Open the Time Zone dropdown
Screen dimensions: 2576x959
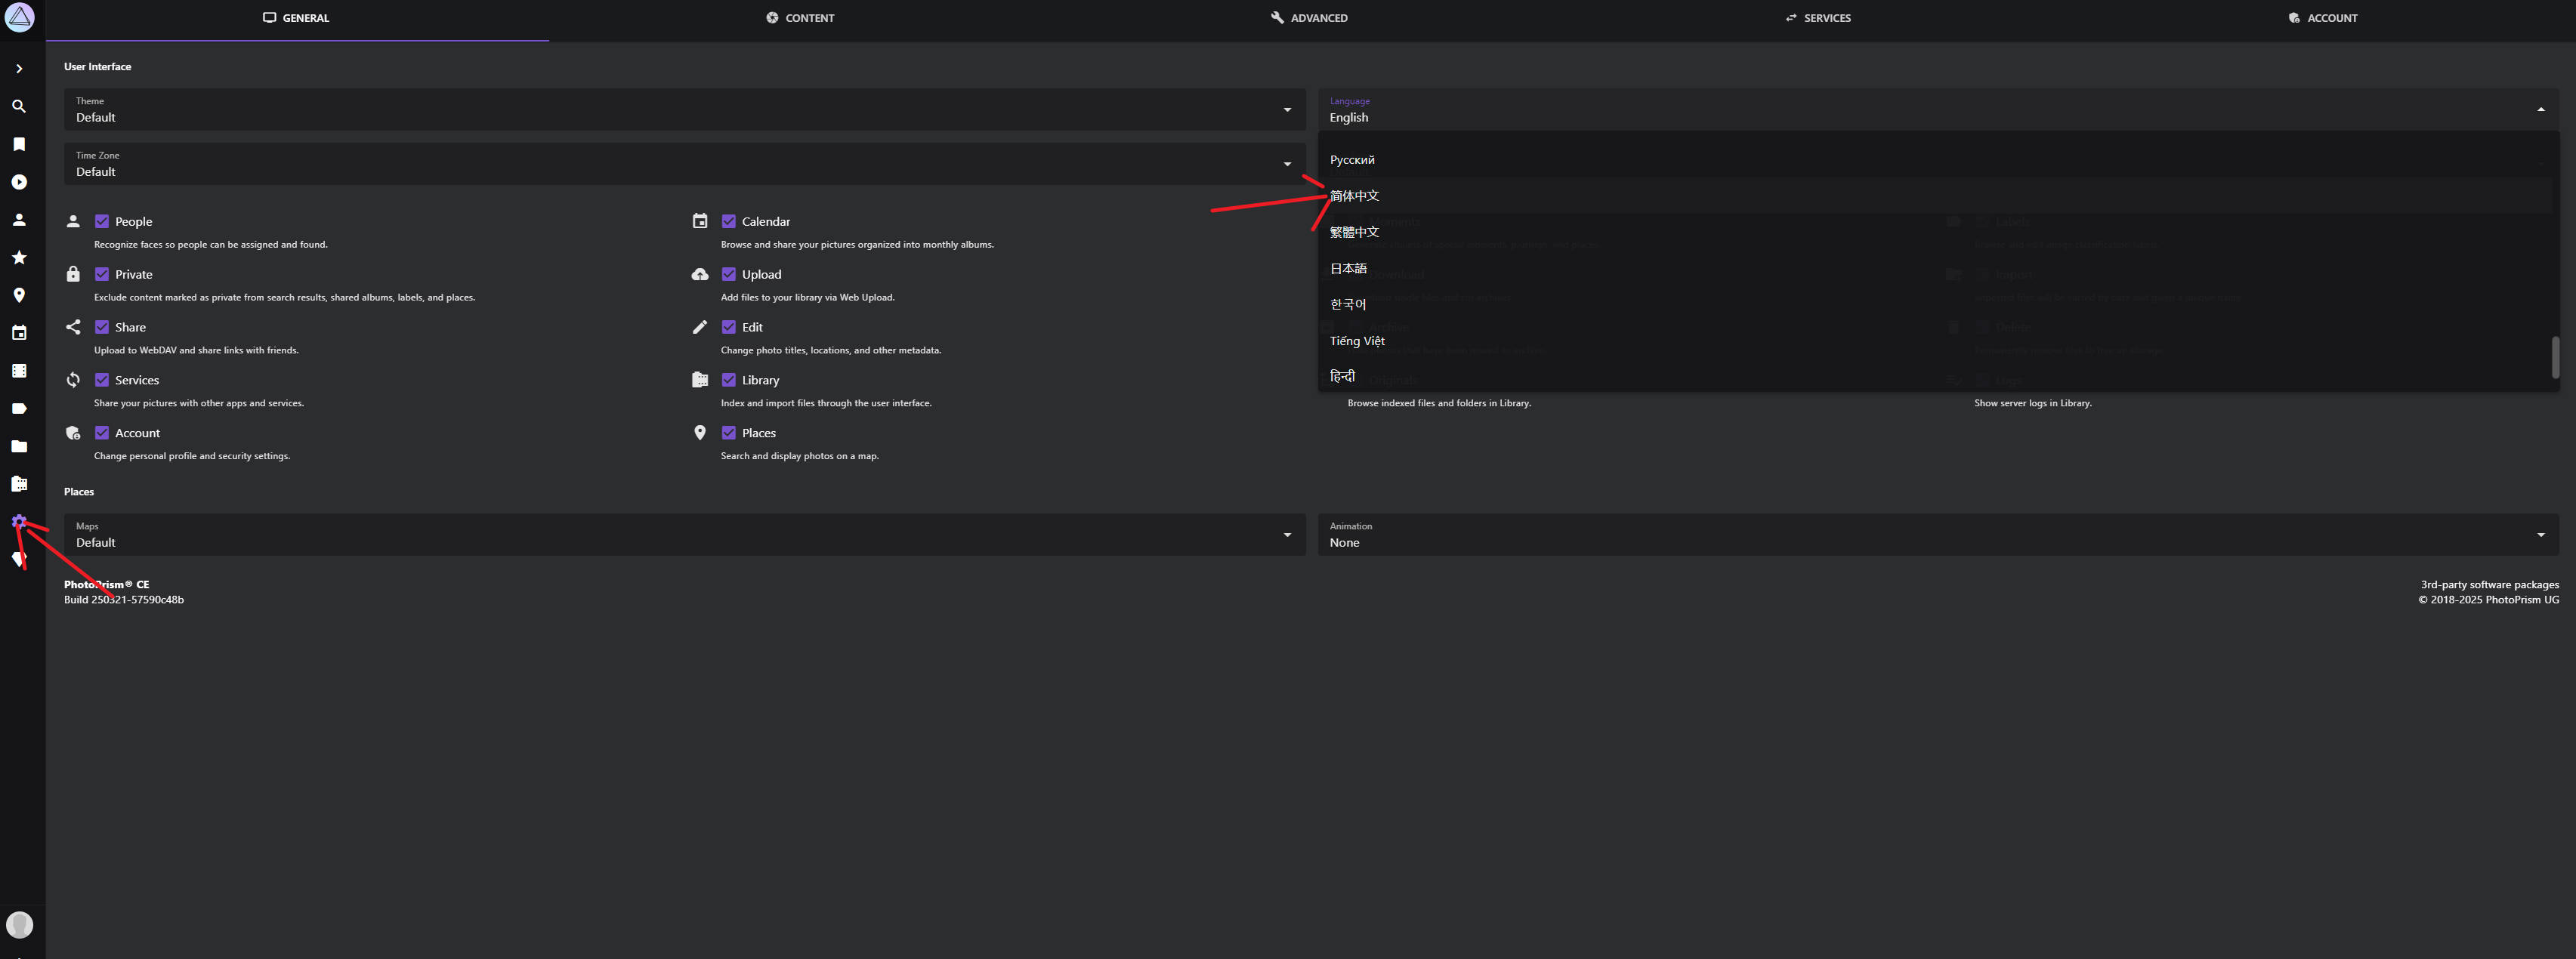(684, 164)
